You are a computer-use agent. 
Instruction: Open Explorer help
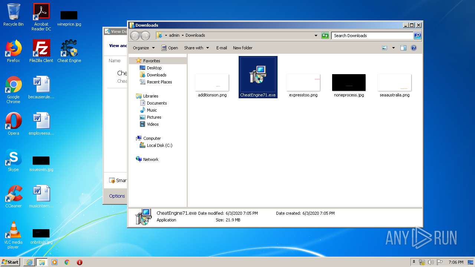[x=414, y=48]
